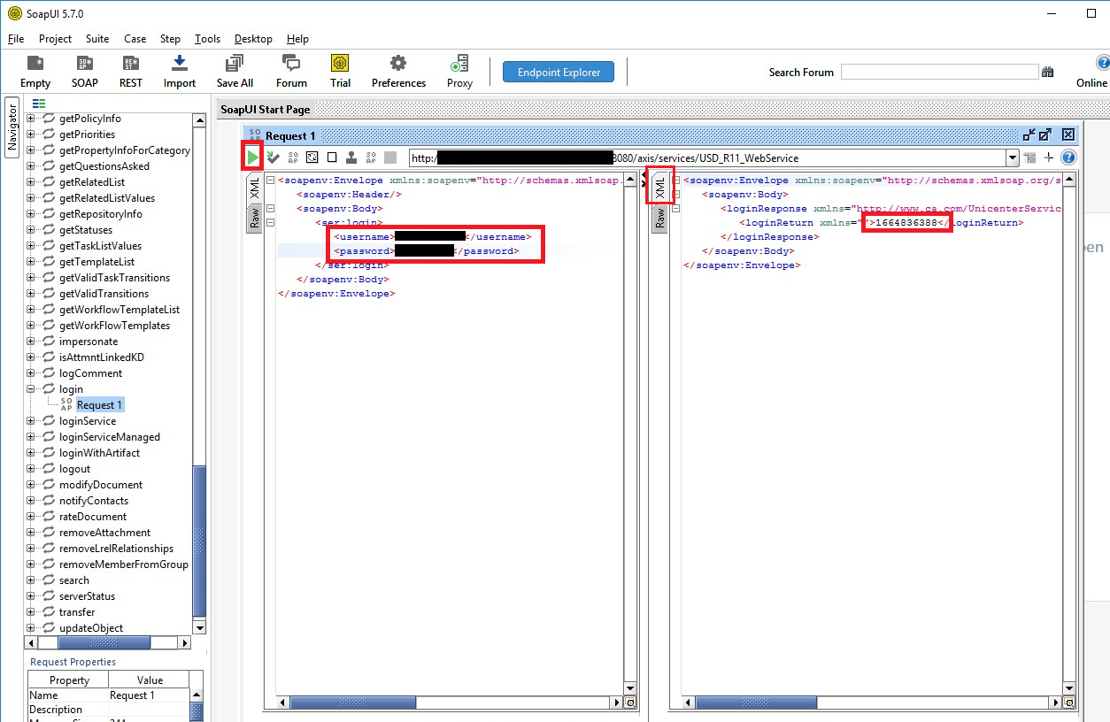Open the SoapUI Start Page tab
This screenshot has height=722, width=1110.
(266, 109)
